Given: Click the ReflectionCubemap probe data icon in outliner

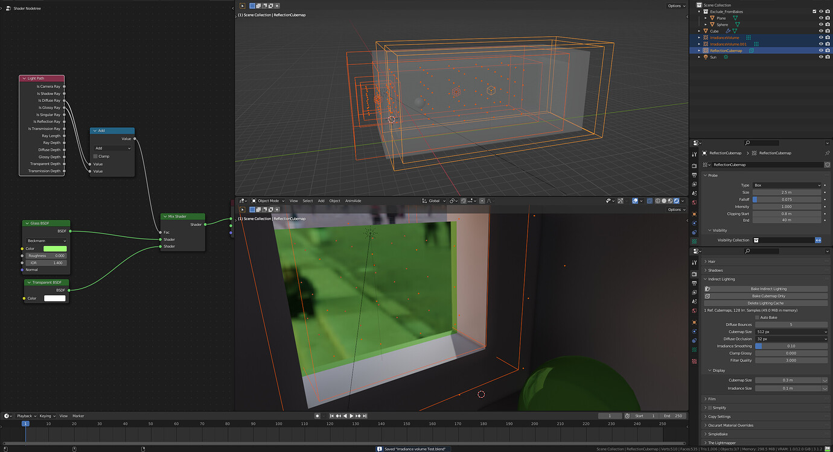Looking at the screenshot, I should [x=752, y=51].
